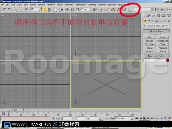172x129 pixels.
Task: Click the Mirror Selected Objects icon
Action: [157, 10]
